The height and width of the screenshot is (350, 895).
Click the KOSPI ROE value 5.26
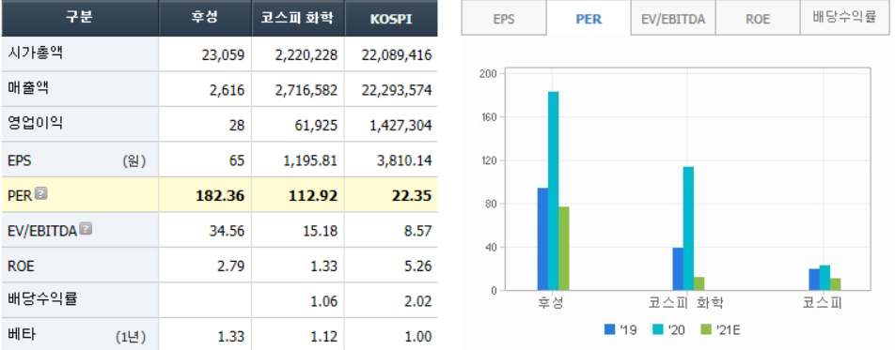click(x=419, y=266)
